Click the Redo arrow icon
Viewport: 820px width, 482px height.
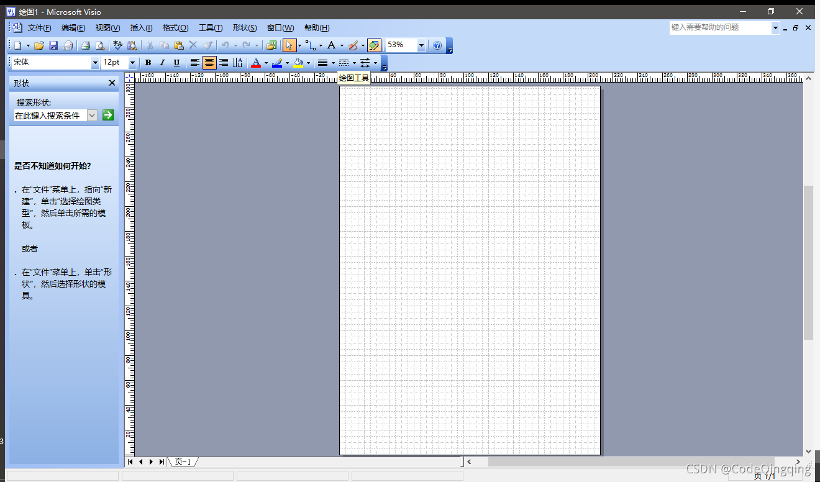click(247, 45)
